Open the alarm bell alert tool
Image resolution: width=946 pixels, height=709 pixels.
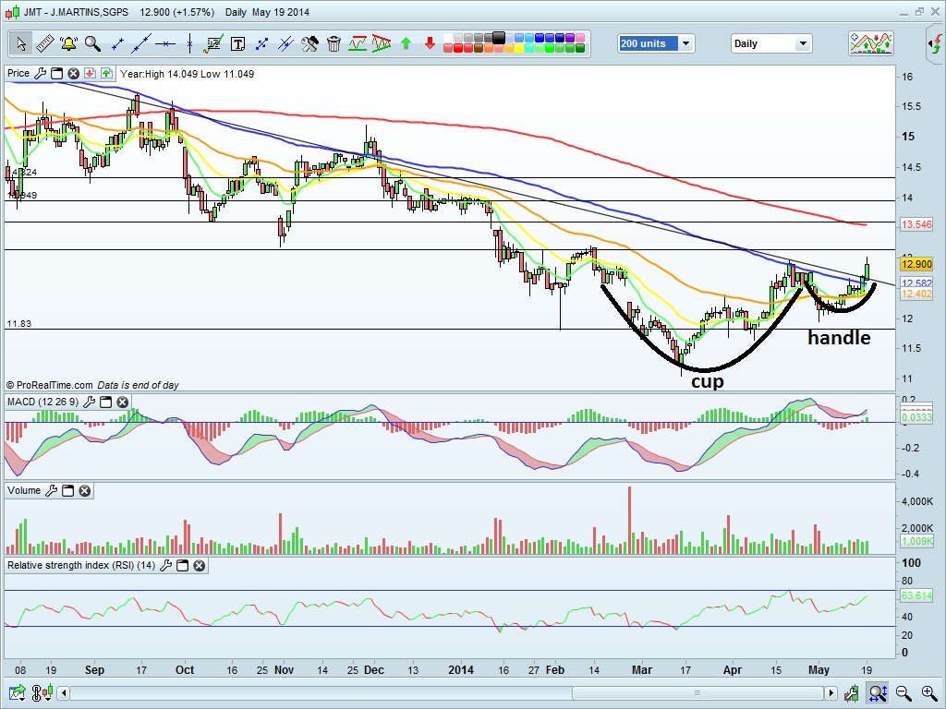(x=68, y=43)
